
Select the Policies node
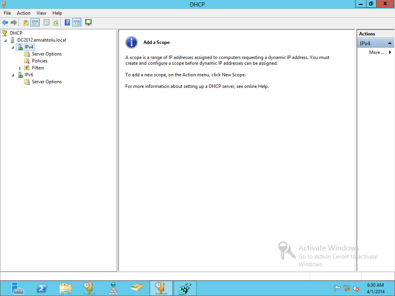(40, 61)
